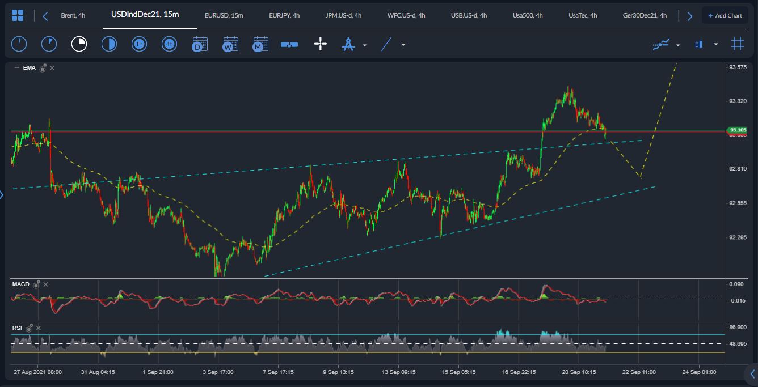Expand the compass drawing tools dropdown
The width and height of the screenshot is (758, 387).
click(365, 45)
